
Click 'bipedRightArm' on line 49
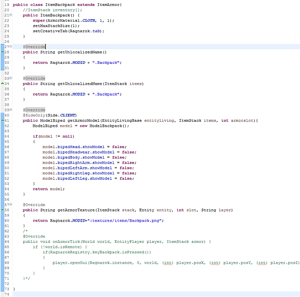[73, 163]
